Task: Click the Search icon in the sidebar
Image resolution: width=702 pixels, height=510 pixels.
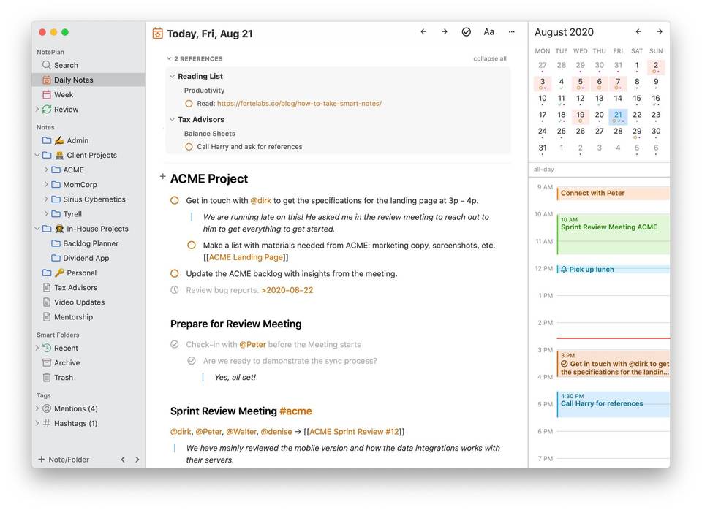Action: [45, 64]
